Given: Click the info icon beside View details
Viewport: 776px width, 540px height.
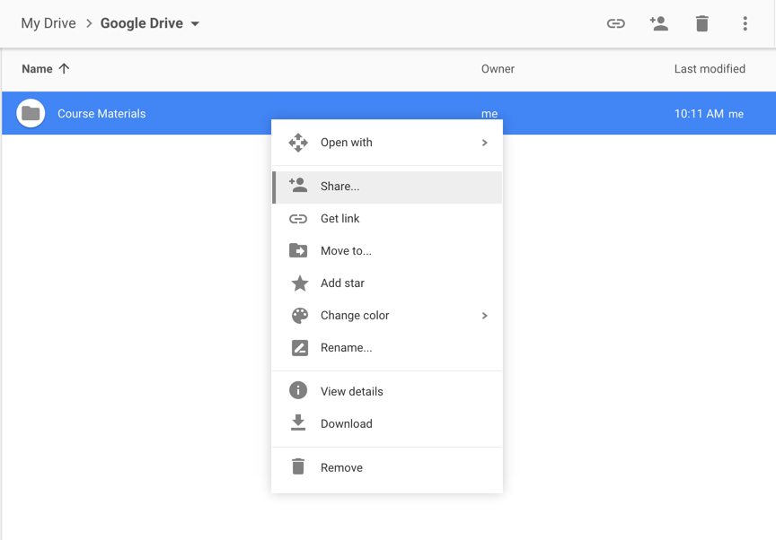Looking at the screenshot, I should pos(298,390).
